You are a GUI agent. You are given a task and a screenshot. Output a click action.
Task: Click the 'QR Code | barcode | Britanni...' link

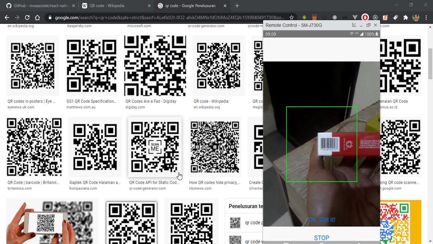coord(33,183)
